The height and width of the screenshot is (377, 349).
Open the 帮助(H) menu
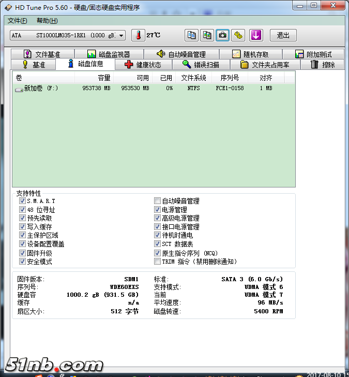coord(47,21)
